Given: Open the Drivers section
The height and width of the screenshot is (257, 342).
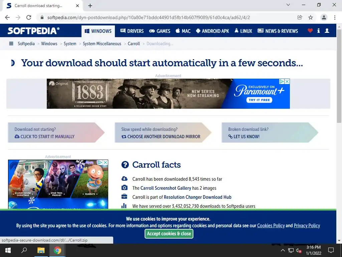Looking at the screenshot, I should tap(132, 31).
